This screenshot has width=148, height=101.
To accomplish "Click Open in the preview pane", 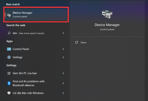I will click(x=83, y=43).
